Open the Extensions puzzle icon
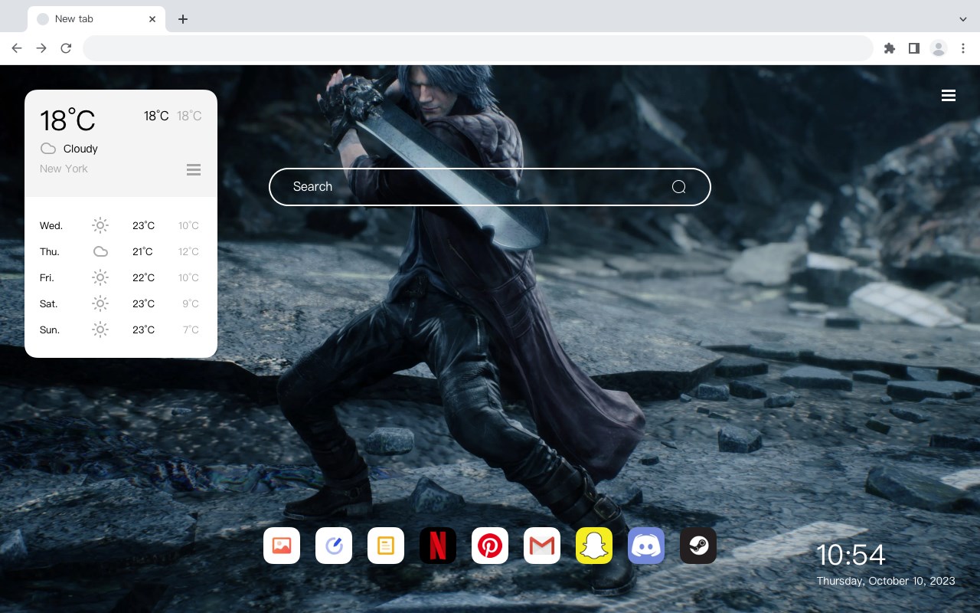 pos(889,48)
